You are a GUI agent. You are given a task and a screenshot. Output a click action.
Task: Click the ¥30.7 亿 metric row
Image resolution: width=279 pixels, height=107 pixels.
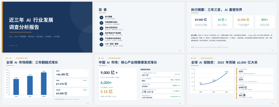click(161, 74)
